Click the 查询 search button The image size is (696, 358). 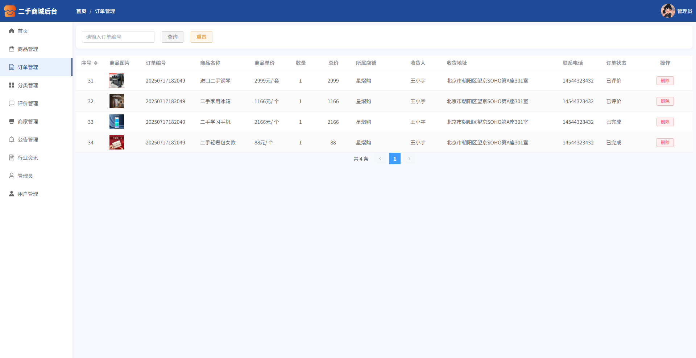click(173, 37)
